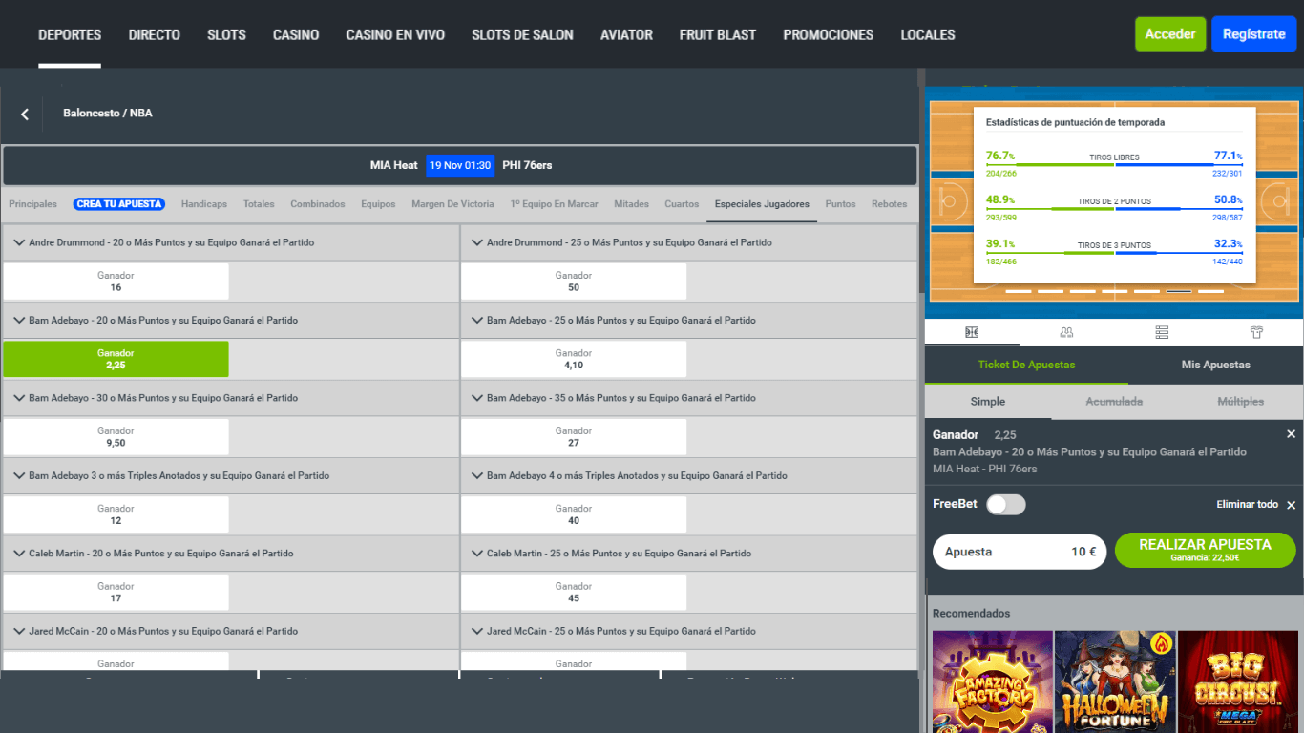Viewport: 1304px width, 733px height.
Task: Click the last stats slide indicator dash
Action: (1211, 291)
